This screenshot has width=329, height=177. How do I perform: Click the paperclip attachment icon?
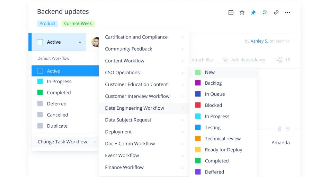279,129
